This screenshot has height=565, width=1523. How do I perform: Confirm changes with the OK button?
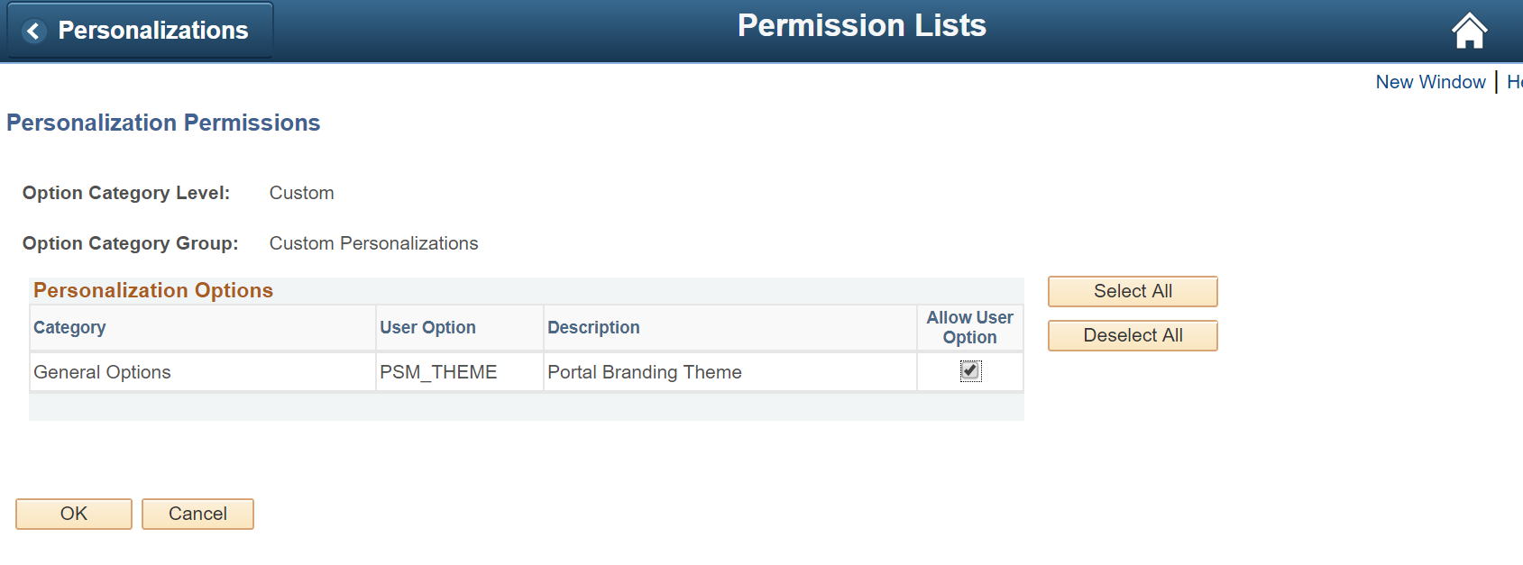(73, 514)
